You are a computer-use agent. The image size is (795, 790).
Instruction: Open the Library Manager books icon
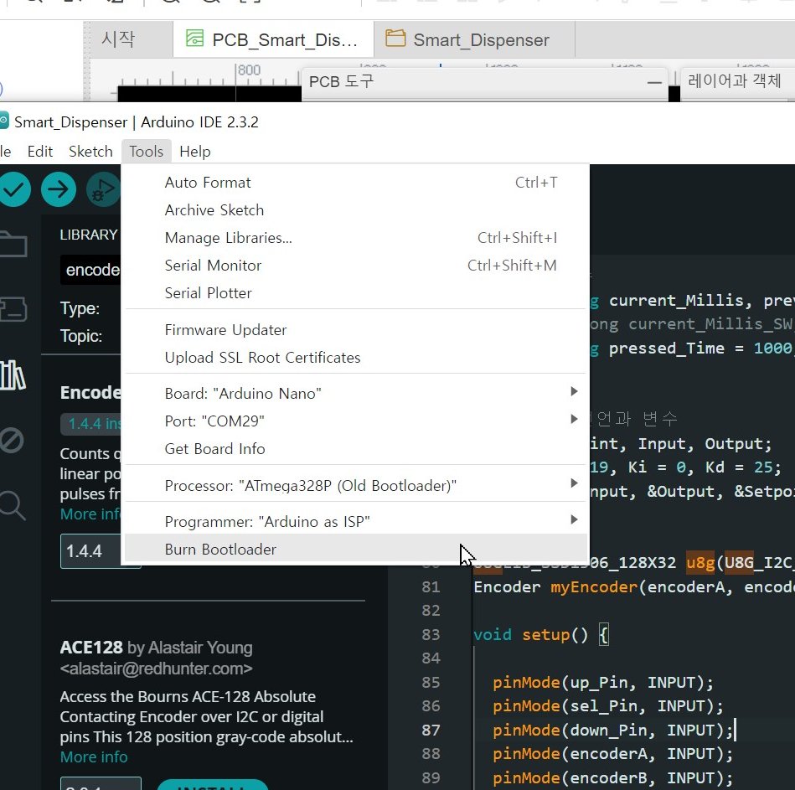point(13,375)
